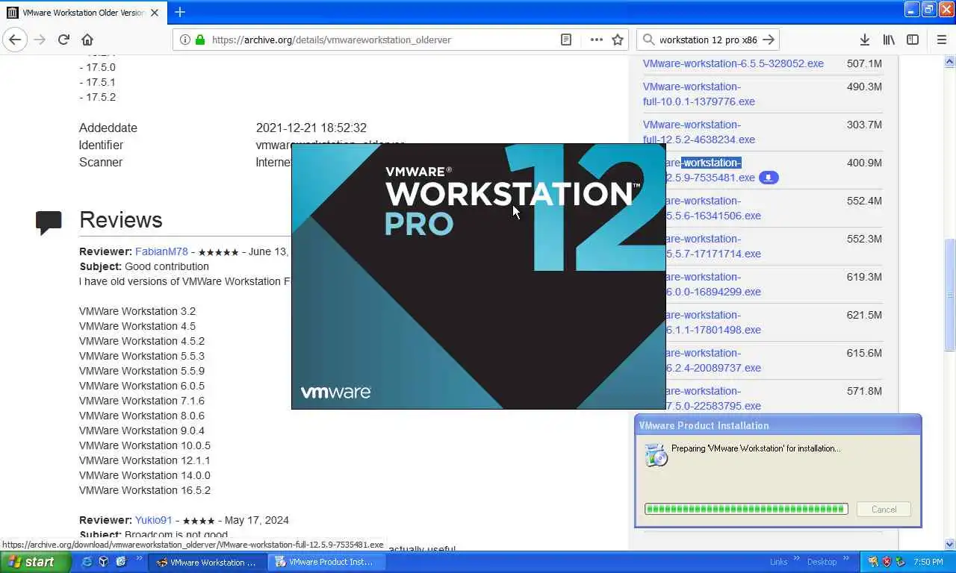The height and width of the screenshot is (573, 956).
Task: Click the 'VMWare Workstation 16.5.2' list line
Action: click(145, 490)
